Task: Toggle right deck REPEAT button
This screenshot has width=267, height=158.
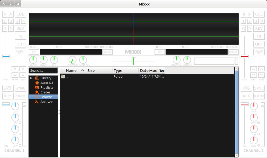Action: pos(233,52)
